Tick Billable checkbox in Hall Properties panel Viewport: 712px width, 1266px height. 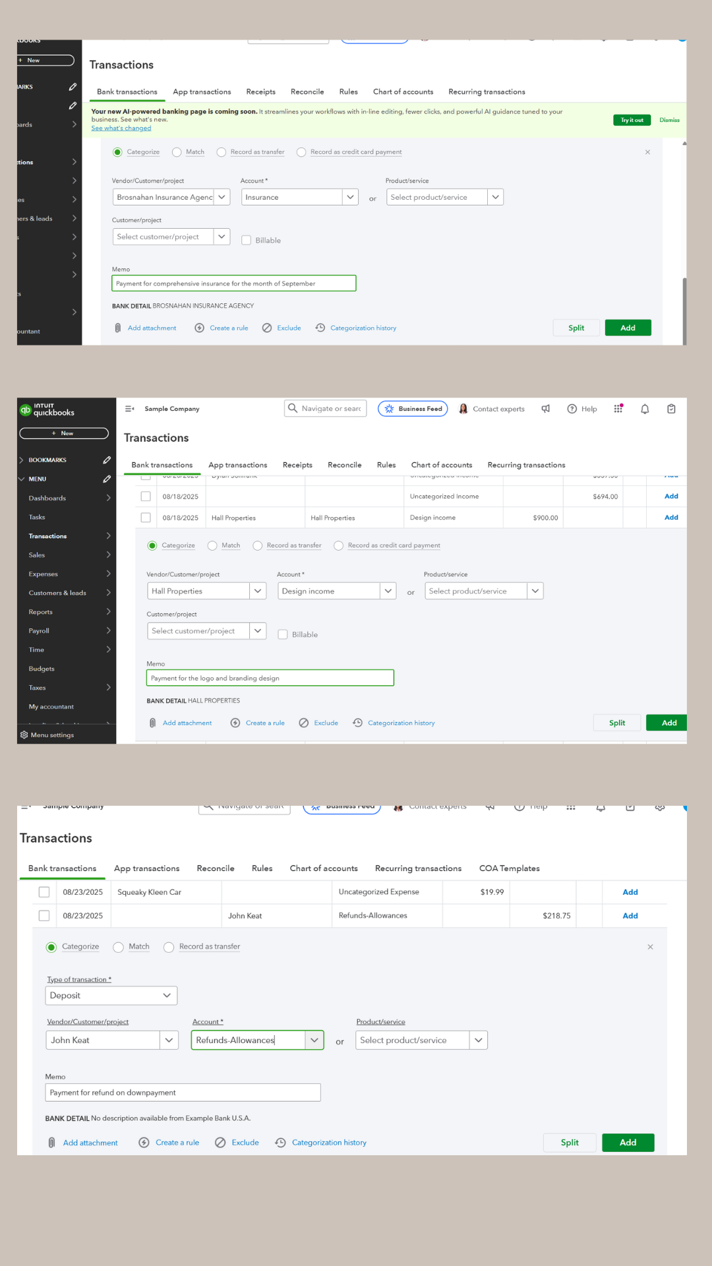(283, 634)
